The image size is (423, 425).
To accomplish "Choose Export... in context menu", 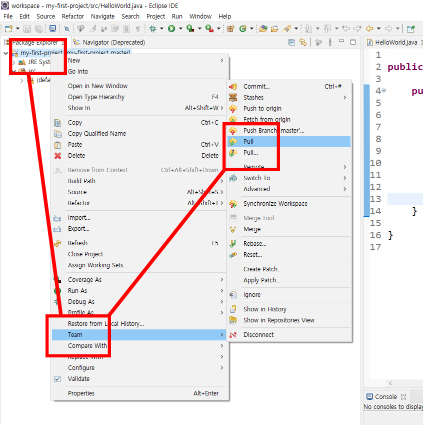I will pos(139,229).
